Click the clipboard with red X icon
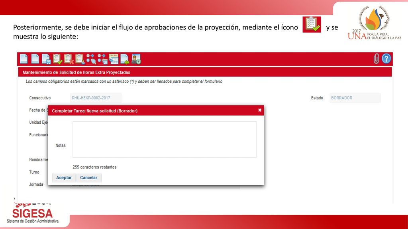408x229 pixels. click(69, 59)
